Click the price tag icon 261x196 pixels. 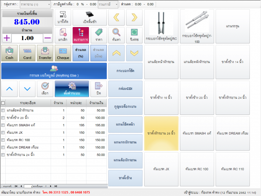coord(99,35)
